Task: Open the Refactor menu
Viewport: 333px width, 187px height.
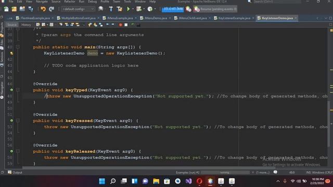Action: click(x=70, y=2)
